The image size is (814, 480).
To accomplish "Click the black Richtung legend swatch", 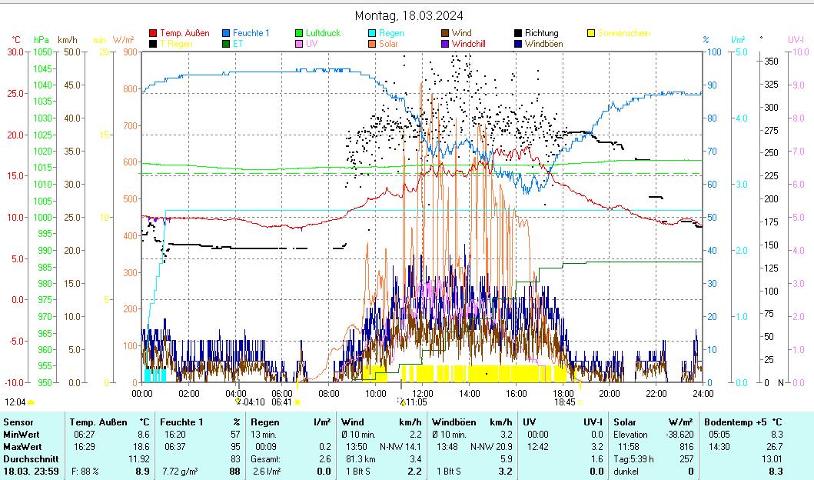I will point(518,33).
